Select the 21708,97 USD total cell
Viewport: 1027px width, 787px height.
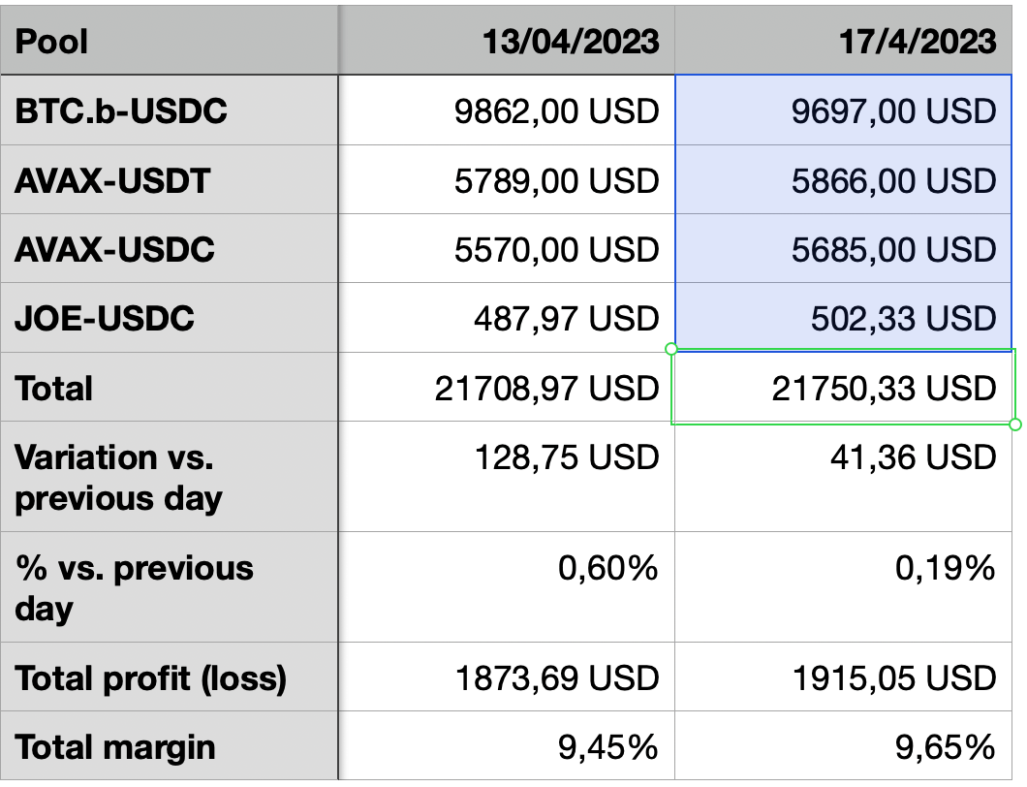coord(507,388)
